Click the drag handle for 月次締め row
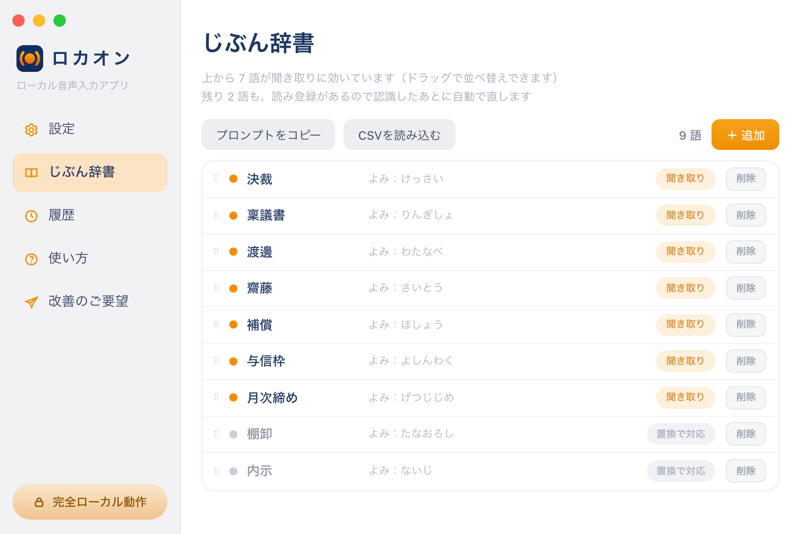This screenshot has height=534, width=802. coord(216,397)
